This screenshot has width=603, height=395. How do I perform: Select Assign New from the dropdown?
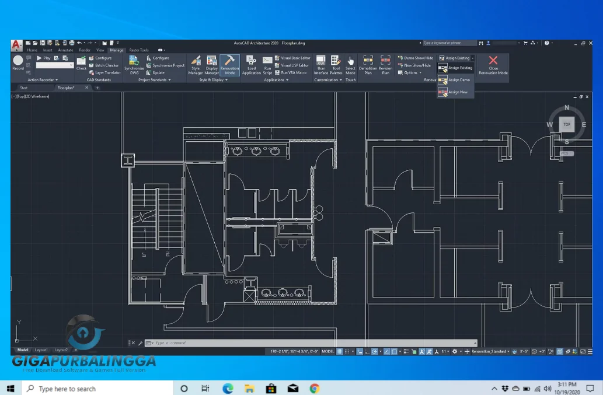(455, 92)
